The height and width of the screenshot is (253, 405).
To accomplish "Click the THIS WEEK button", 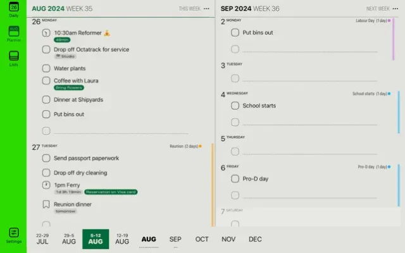I will pos(189,9).
